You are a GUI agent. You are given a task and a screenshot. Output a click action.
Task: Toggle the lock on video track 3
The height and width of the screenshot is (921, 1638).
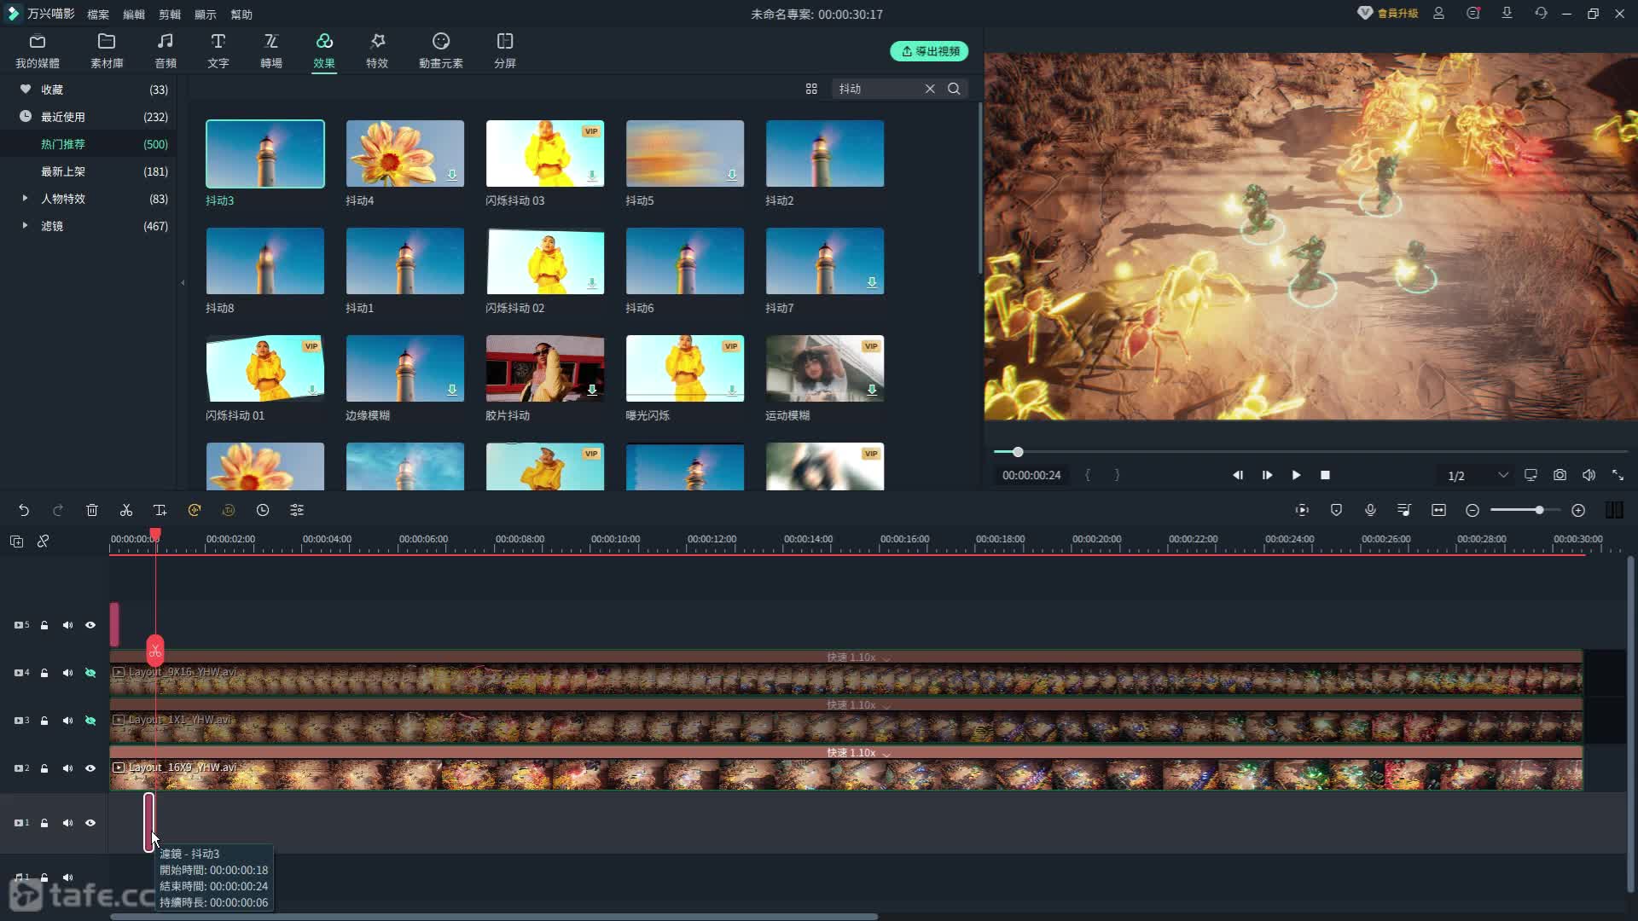pos(44,721)
